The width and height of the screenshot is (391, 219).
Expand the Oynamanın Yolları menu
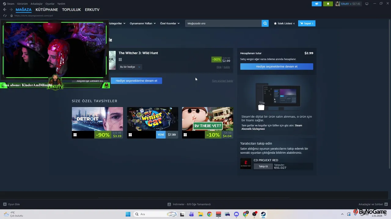click(x=143, y=23)
